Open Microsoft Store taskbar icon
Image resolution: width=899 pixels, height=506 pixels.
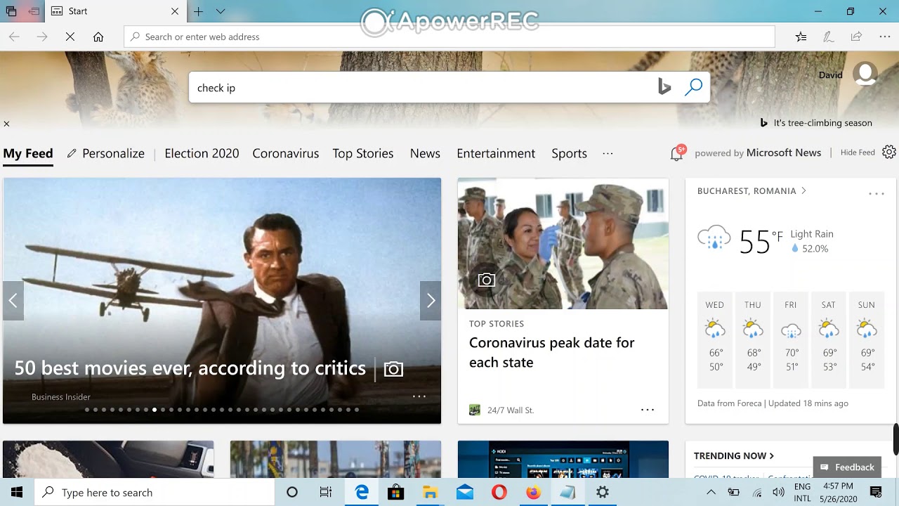click(395, 493)
